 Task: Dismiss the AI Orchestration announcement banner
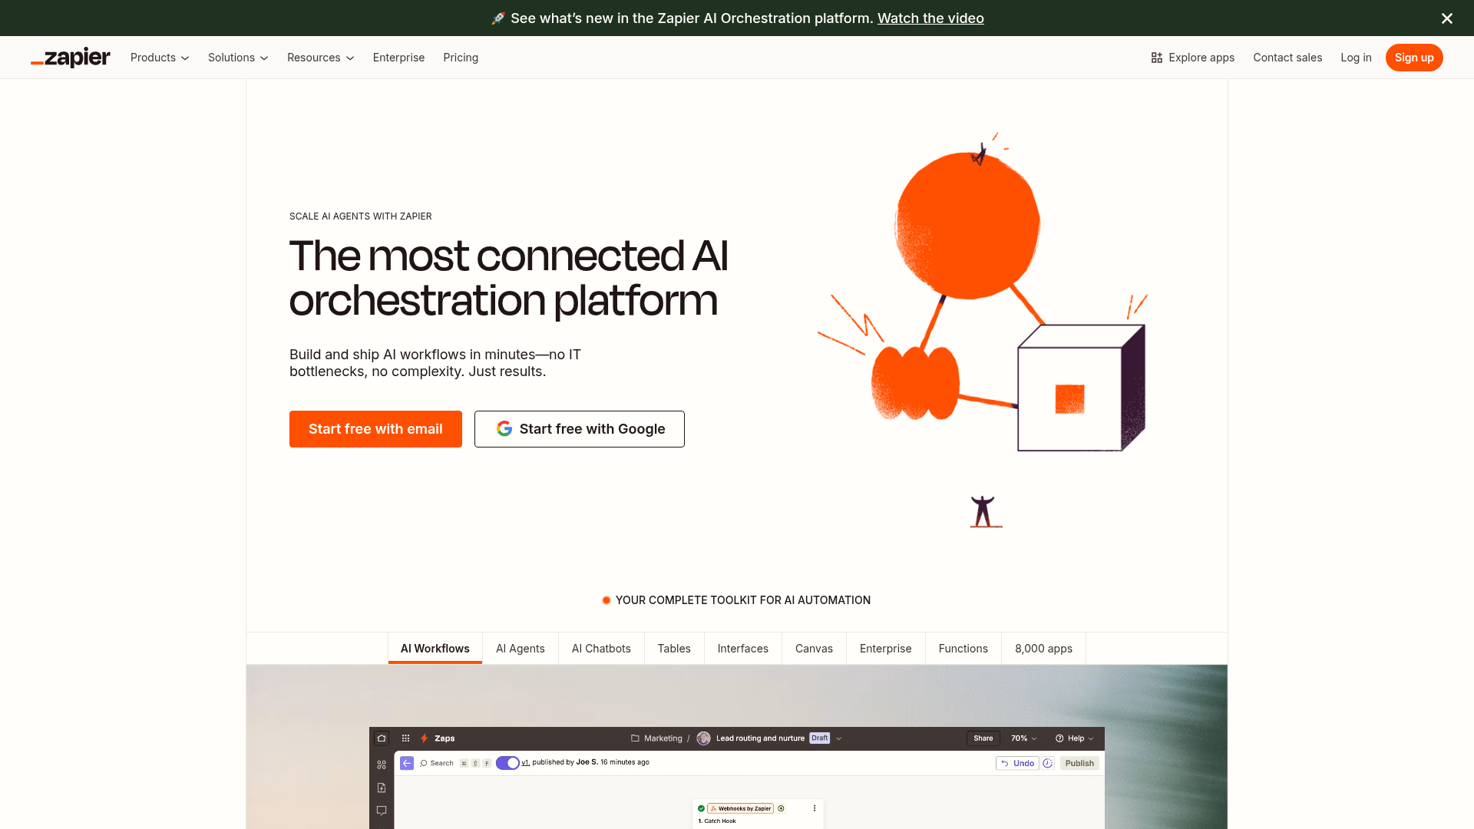point(1446,18)
